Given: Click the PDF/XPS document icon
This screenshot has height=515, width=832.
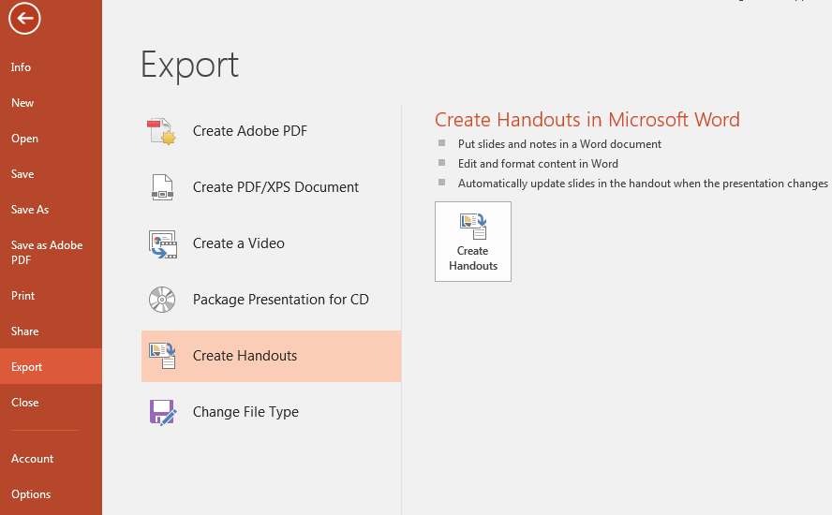Looking at the screenshot, I should coord(162,187).
